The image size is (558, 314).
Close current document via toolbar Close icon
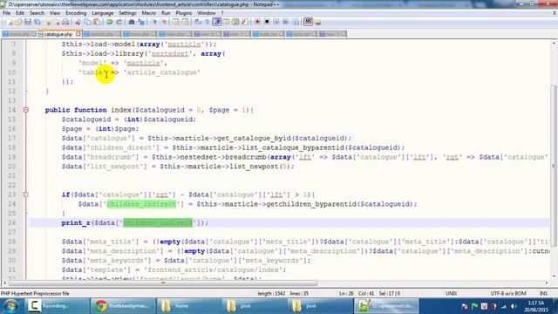(48, 22)
